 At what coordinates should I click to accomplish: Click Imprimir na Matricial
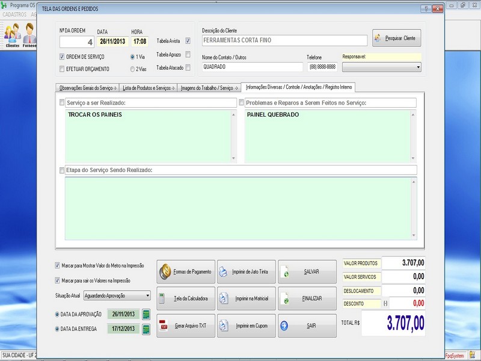click(246, 298)
